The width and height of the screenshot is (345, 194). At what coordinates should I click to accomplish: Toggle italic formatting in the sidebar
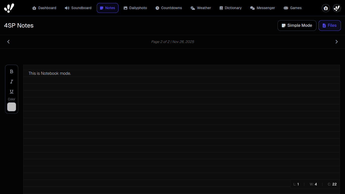pos(11,82)
